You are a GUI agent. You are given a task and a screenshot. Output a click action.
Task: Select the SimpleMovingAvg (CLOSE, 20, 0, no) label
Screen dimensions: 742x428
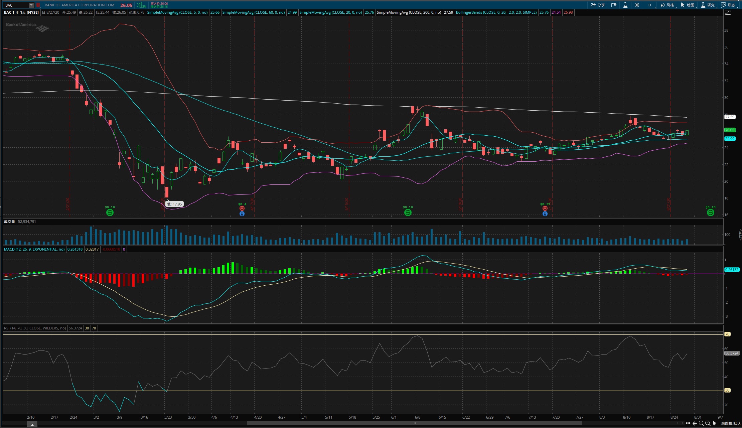[x=331, y=12]
